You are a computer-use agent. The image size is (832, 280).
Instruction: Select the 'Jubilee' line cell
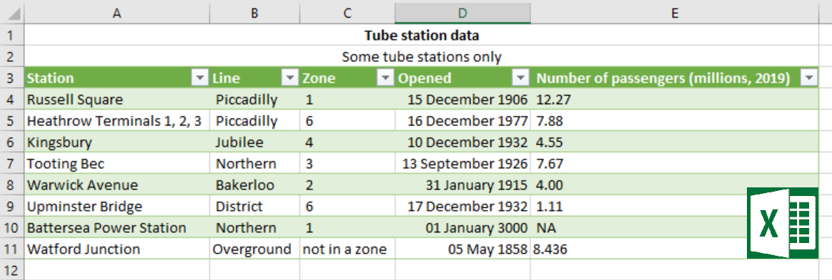click(x=254, y=142)
